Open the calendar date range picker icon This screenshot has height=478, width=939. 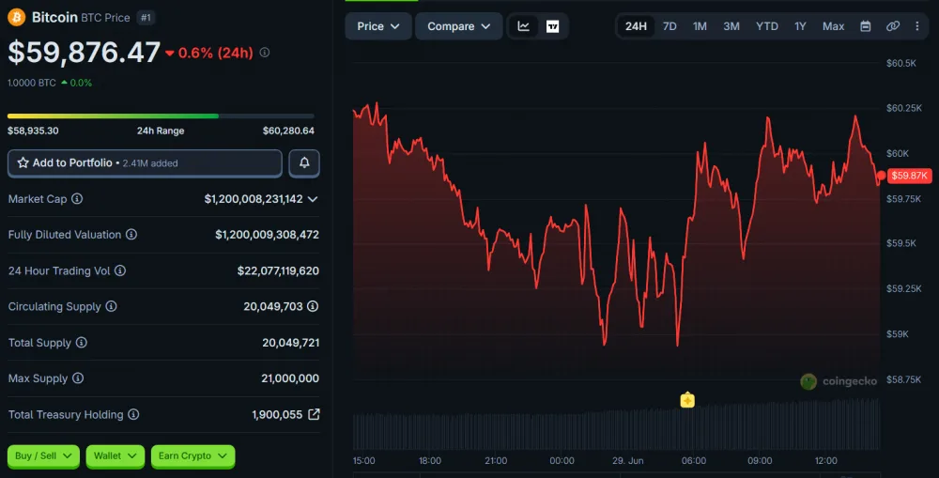pos(866,26)
